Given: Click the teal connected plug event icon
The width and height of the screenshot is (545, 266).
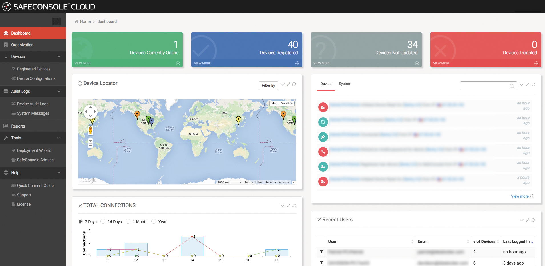Looking at the screenshot, I should (323, 137).
